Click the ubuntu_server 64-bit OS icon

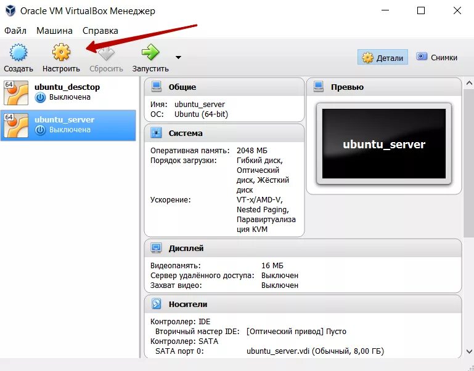(x=16, y=125)
